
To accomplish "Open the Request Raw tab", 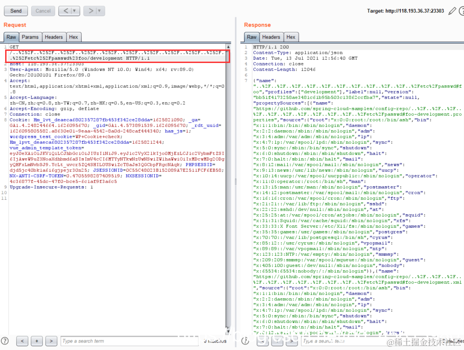I will coord(11,37).
